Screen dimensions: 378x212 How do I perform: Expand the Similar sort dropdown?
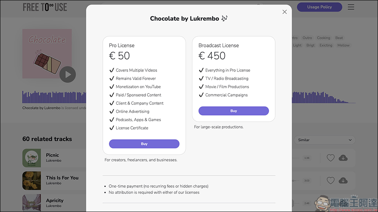(x=325, y=140)
